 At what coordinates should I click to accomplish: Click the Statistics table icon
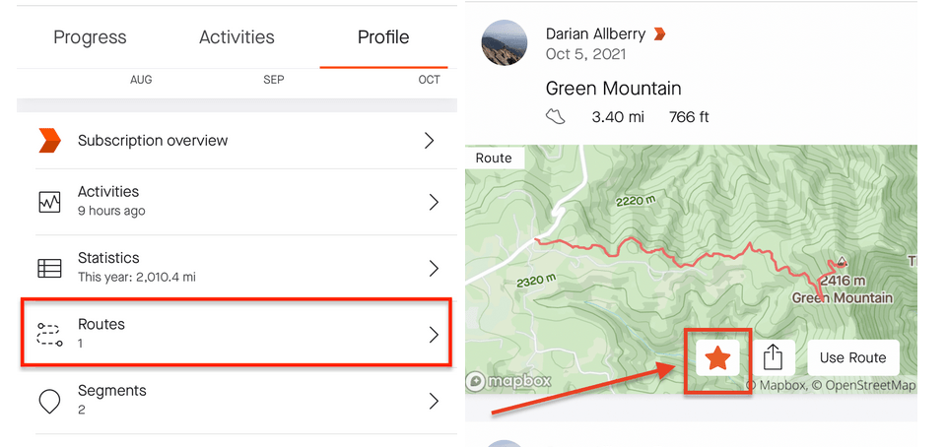pyautogui.click(x=49, y=268)
